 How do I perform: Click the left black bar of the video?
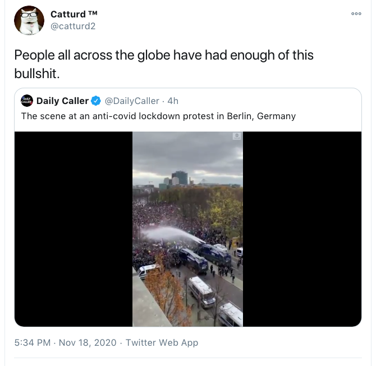click(73, 229)
